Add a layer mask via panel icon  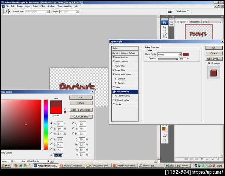[x=197, y=159]
